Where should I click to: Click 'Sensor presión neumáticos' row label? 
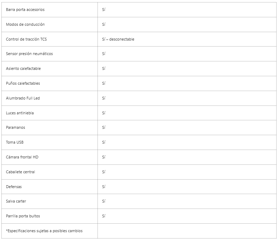pyautogui.click(x=30, y=54)
